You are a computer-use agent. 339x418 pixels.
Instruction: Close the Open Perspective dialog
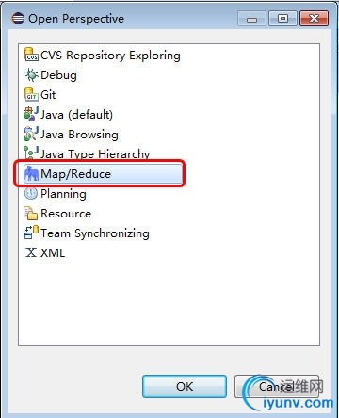tap(315, 19)
